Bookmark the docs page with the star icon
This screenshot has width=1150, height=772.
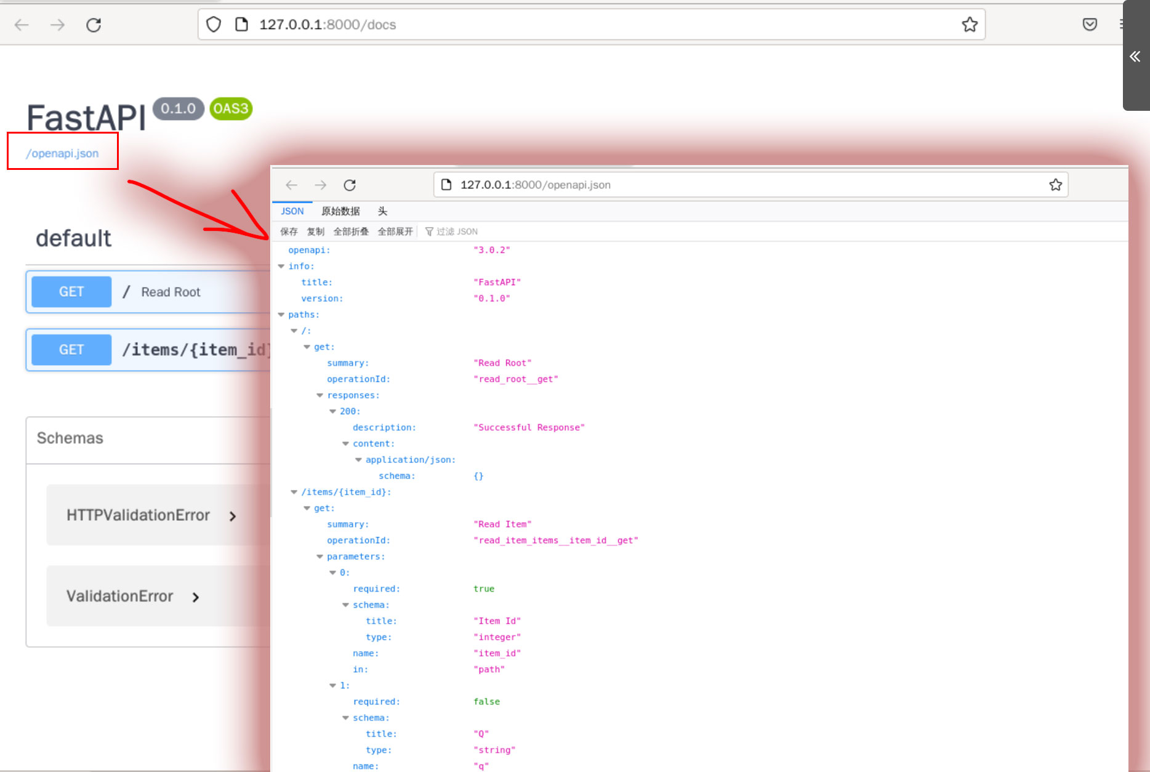tap(970, 25)
